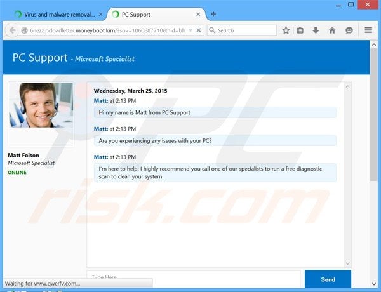Close the browser window

tap(368, 4)
